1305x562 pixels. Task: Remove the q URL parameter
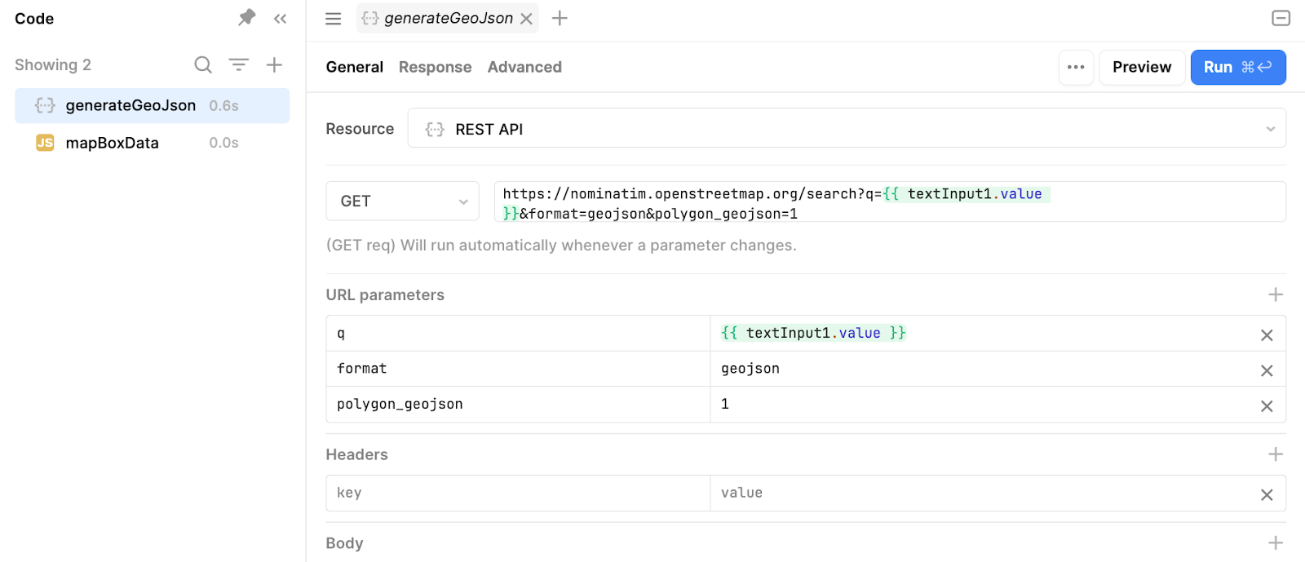point(1267,335)
